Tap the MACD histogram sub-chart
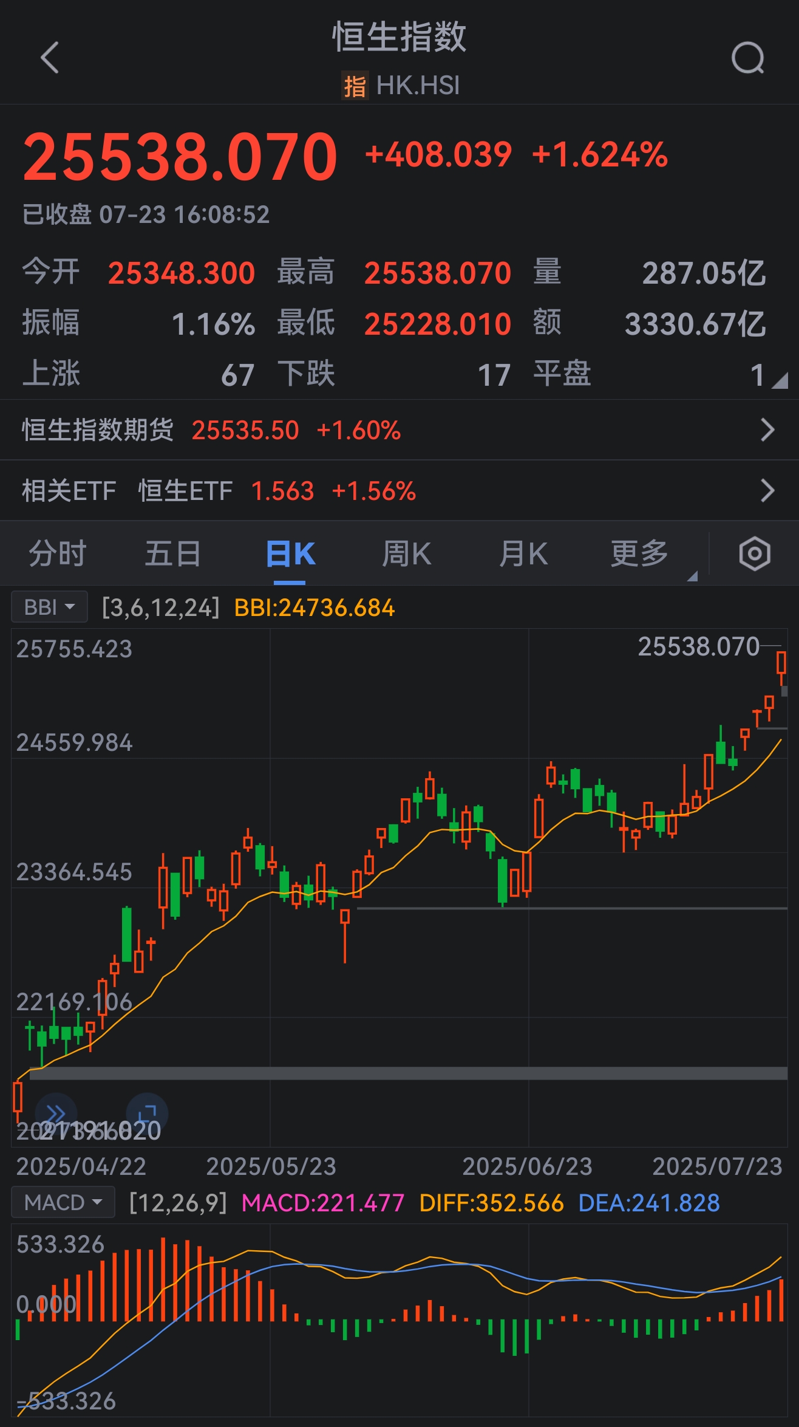This screenshot has height=1427, width=799. pyautogui.click(x=399, y=1320)
